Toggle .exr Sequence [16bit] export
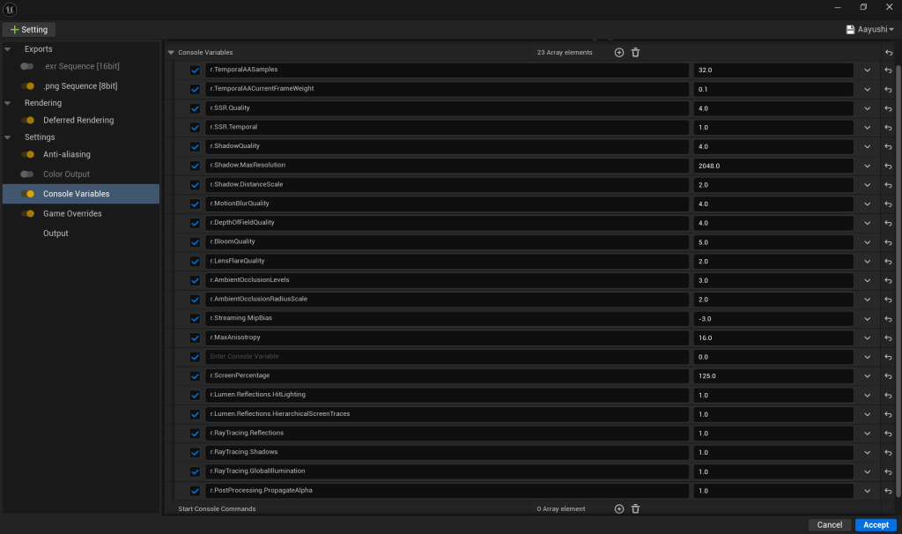The height and width of the screenshot is (534, 902). pos(28,67)
